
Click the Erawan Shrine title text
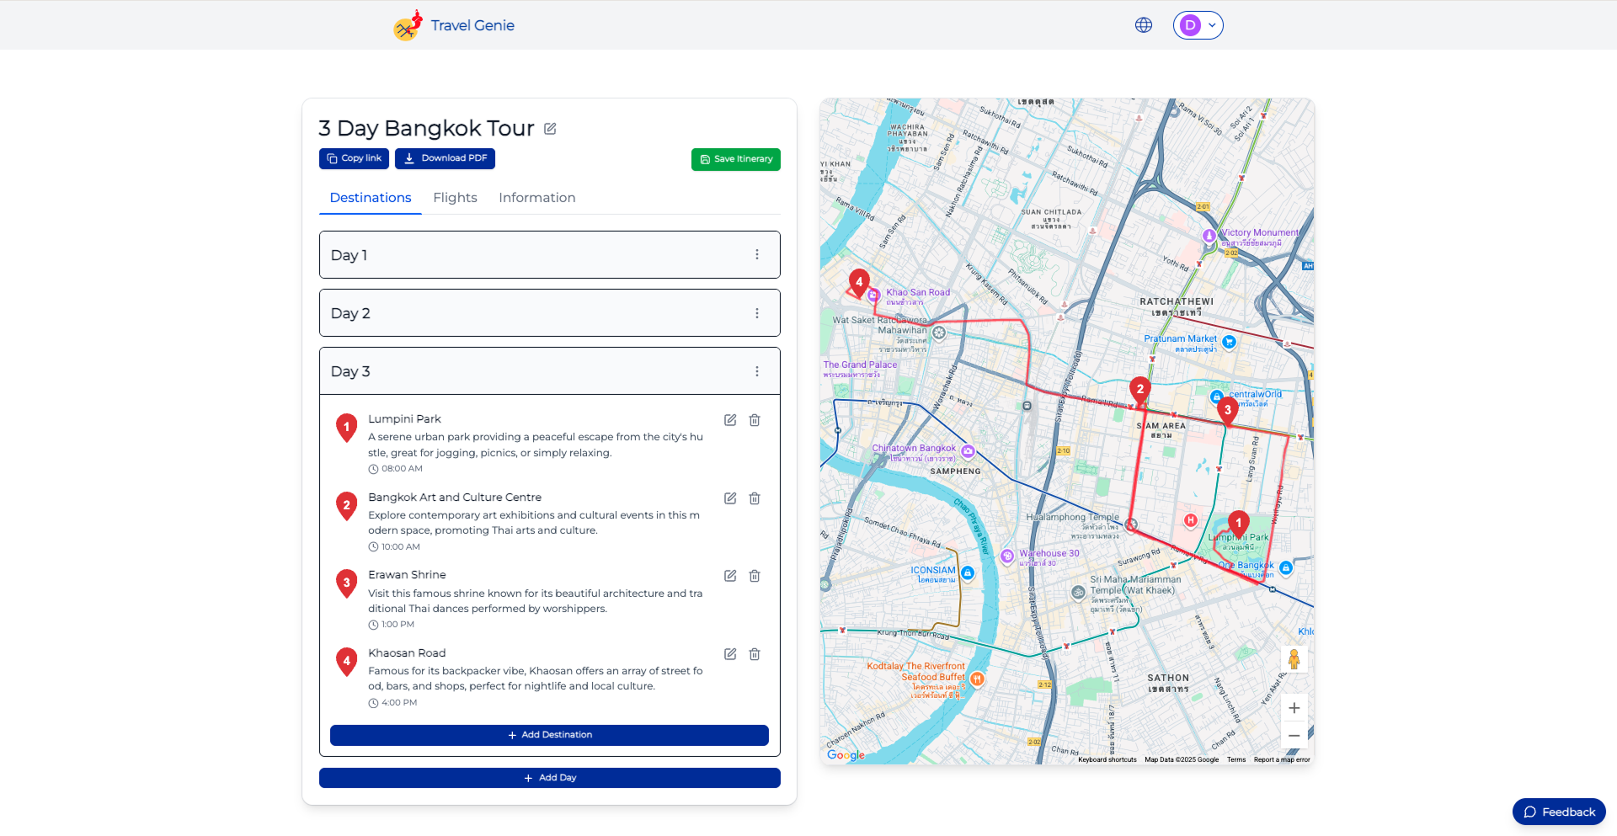click(x=407, y=575)
